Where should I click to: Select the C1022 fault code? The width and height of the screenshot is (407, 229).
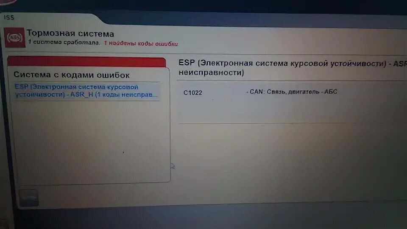click(192, 93)
